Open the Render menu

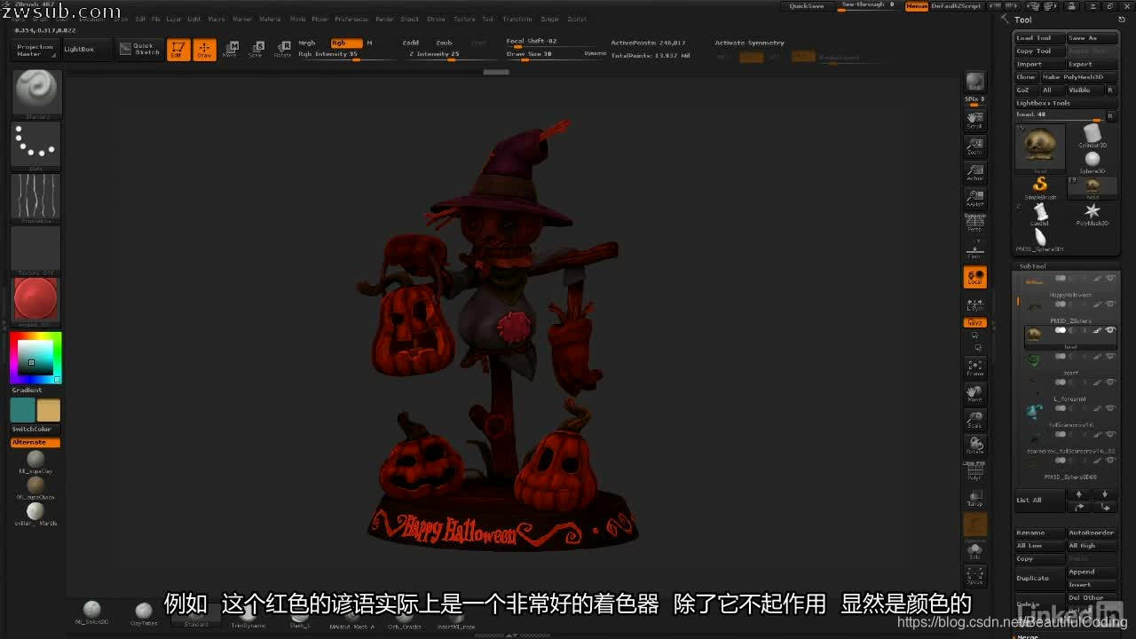pyautogui.click(x=384, y=19)
